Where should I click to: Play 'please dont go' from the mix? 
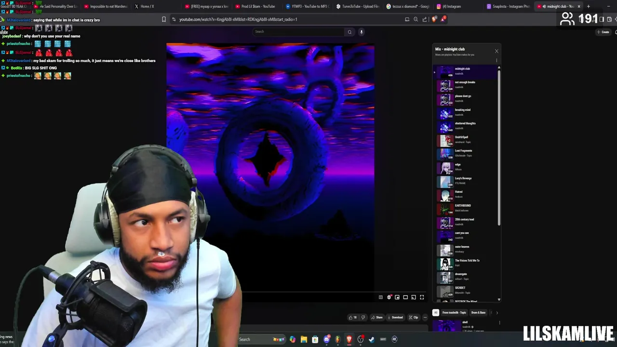[x=465, y=98]
